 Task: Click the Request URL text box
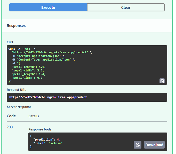(87, 97)
